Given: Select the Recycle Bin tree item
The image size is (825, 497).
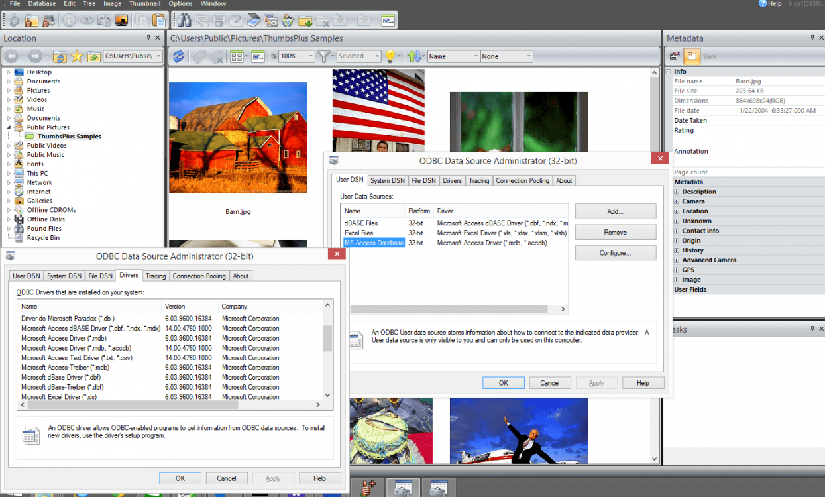Looking at the screenshot, I should [43, 238].
